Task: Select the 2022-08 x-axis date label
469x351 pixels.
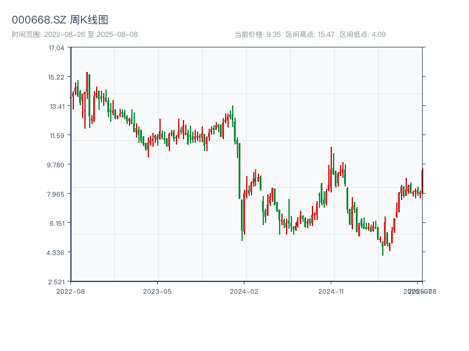Action: 70,291
